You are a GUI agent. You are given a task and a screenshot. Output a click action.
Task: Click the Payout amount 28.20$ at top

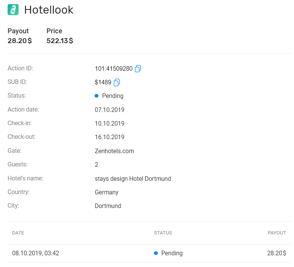pyautogui.click(x=20, y=41)
